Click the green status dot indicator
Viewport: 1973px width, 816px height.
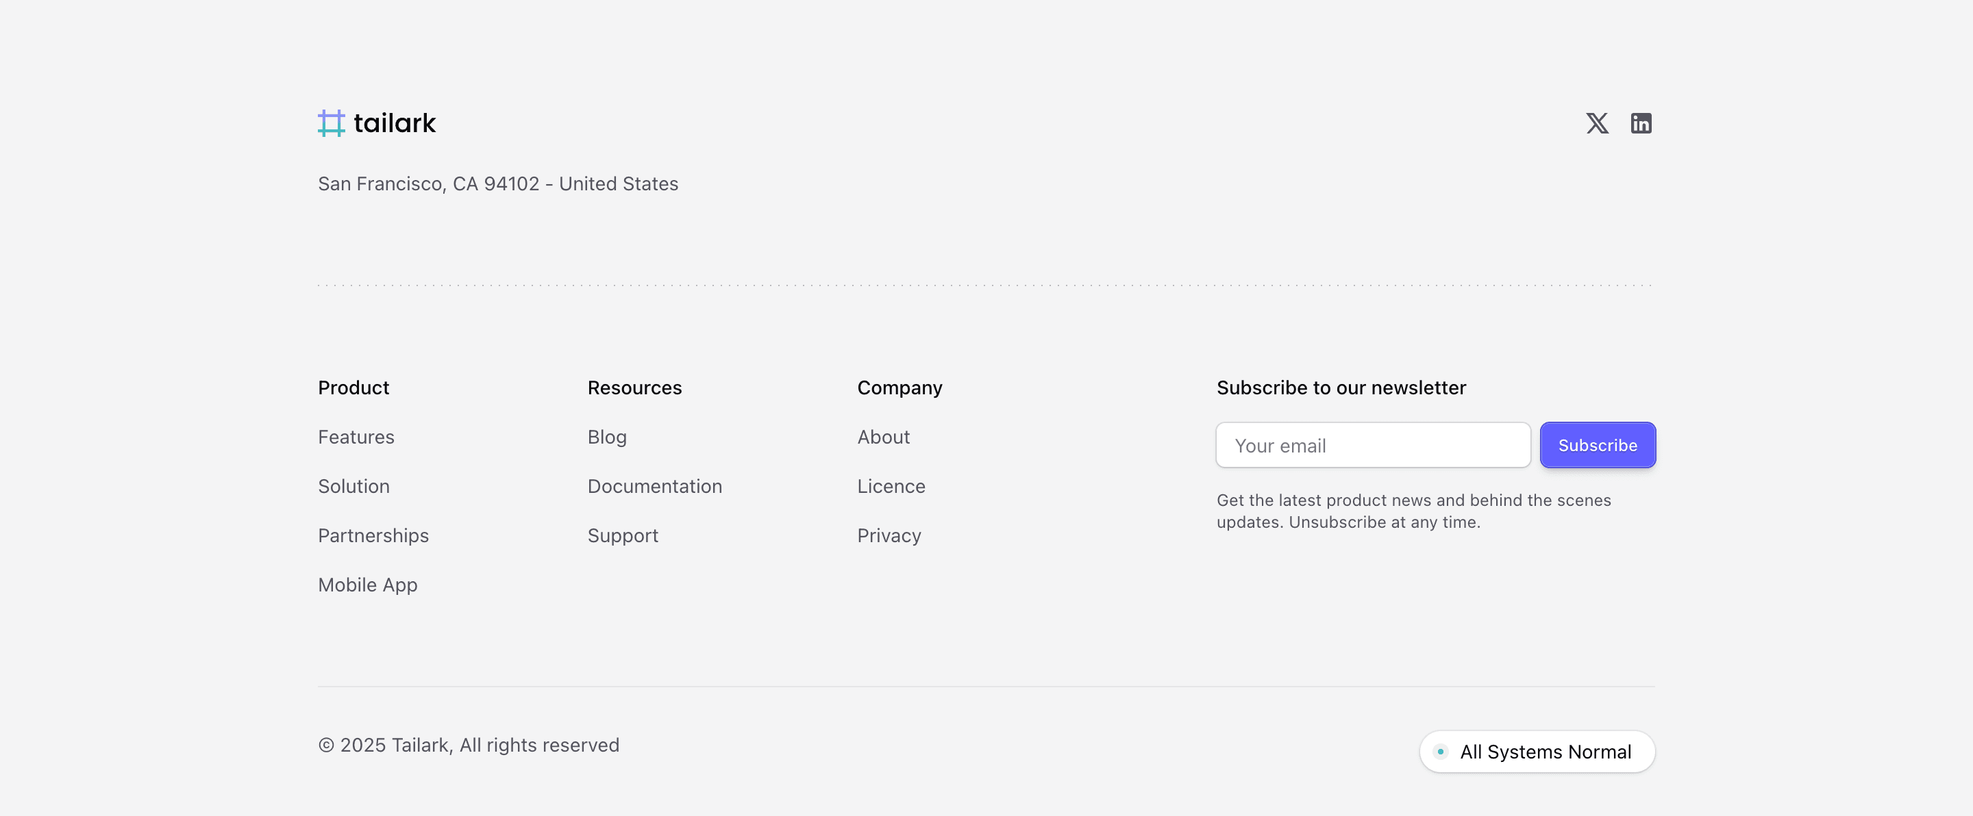tap(1441, 752)
